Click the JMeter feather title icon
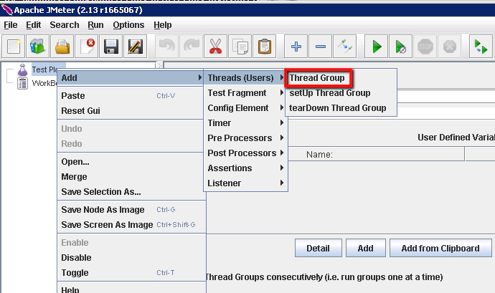The height and width of the screenshot is (293, 495). pos(7,10)
